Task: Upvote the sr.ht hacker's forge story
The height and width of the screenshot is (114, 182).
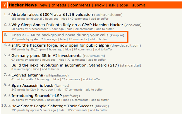Action: point(9,45)
